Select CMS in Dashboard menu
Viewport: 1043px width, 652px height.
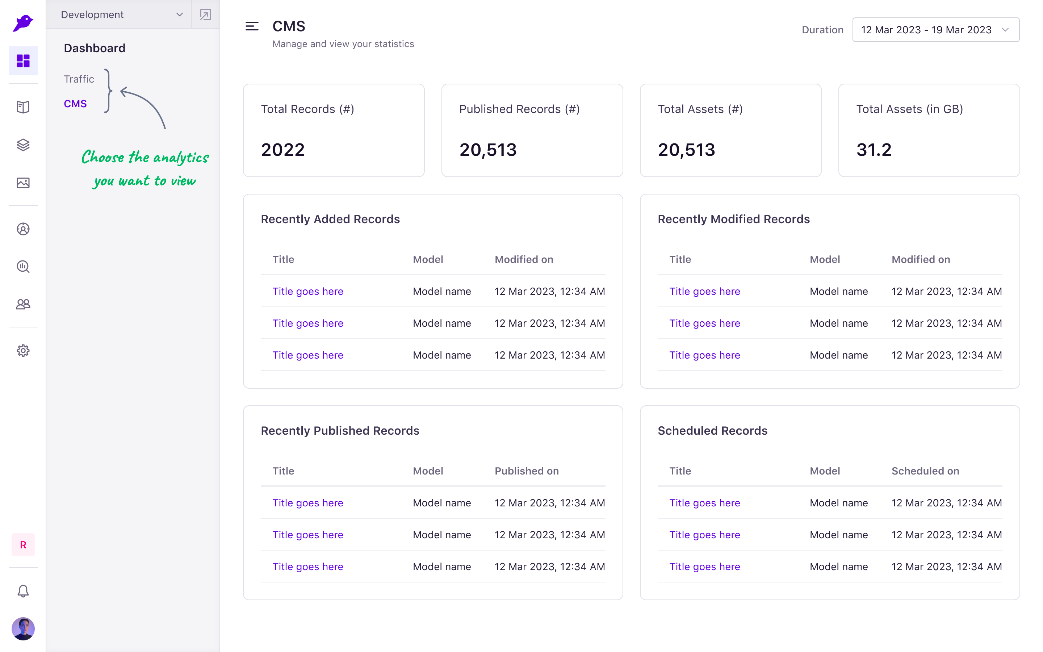coord(75,104)
